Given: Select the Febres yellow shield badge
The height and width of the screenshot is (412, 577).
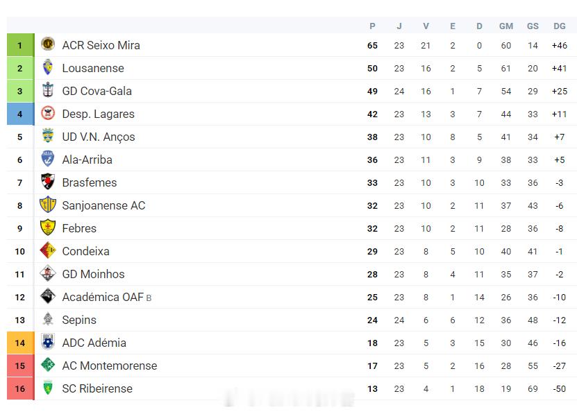Looking at the screenshot, I should click(48, 228).
